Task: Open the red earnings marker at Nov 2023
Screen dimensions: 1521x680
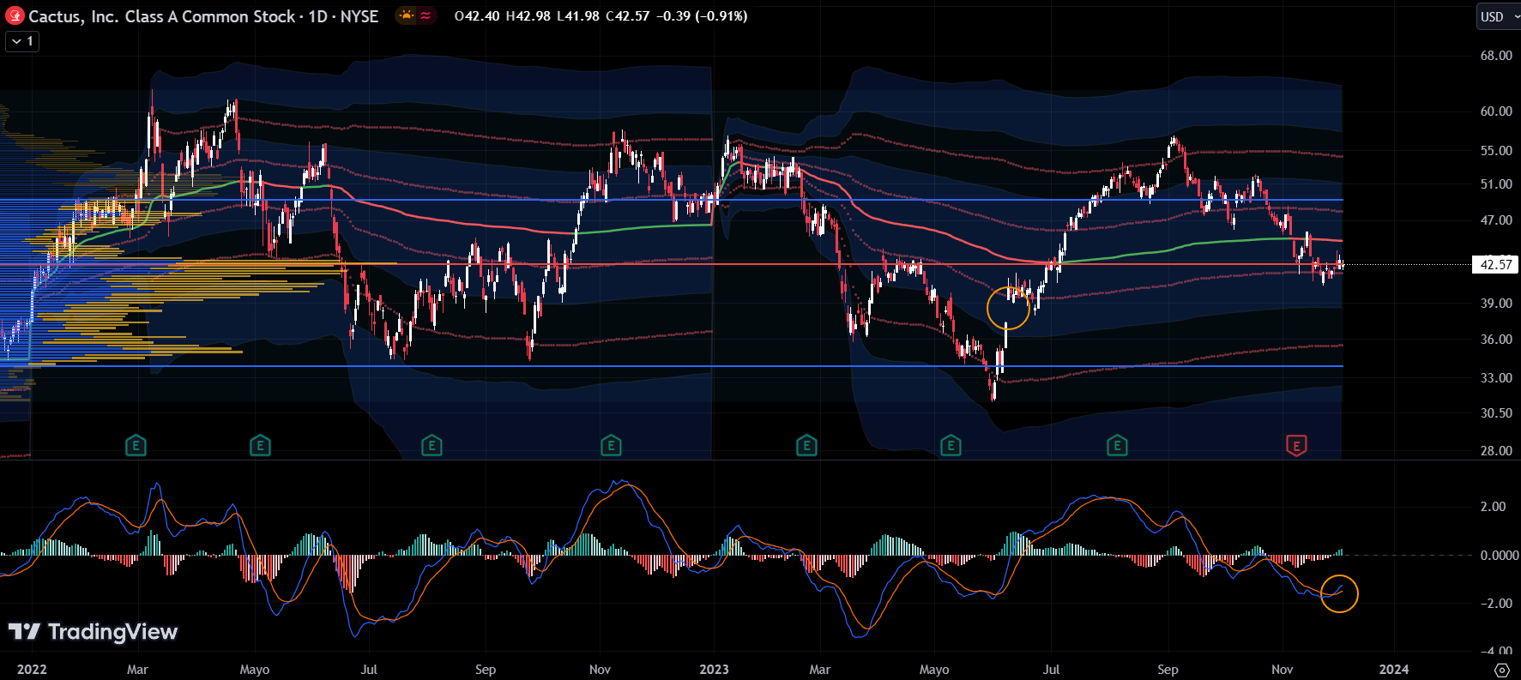Action: [1296, 446]
